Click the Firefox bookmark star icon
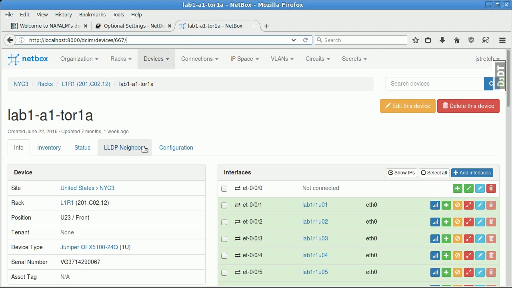Screen dimensions: 512x288 click(x=416, y=40)
